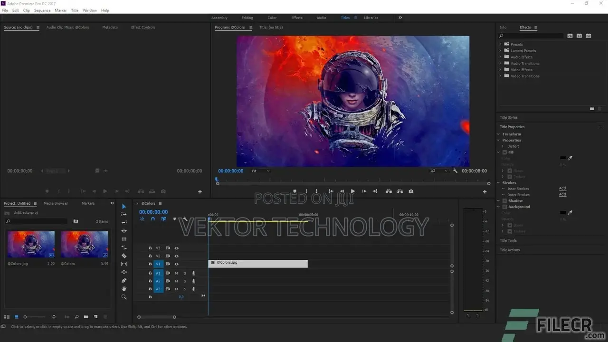Select the Zoom magnifier tool
The image size is (608, 342).
coord(124,297)
